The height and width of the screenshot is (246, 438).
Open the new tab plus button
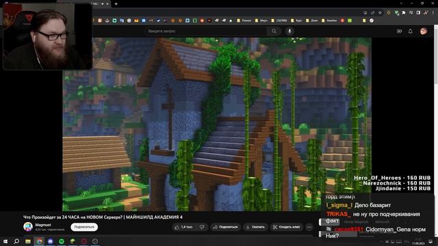click(x=116, y=4)
